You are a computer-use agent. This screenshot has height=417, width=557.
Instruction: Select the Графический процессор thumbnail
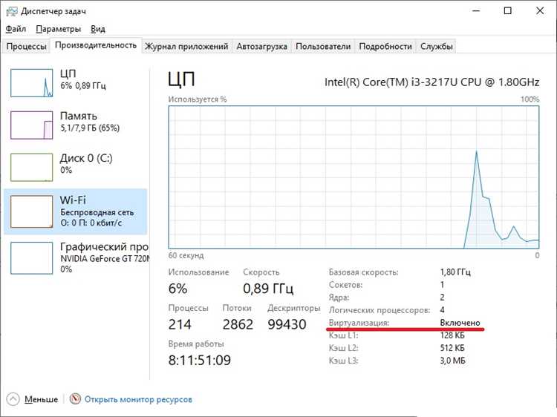coord(32,258)
